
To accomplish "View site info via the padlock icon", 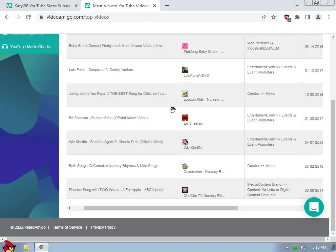I will 41,17.
